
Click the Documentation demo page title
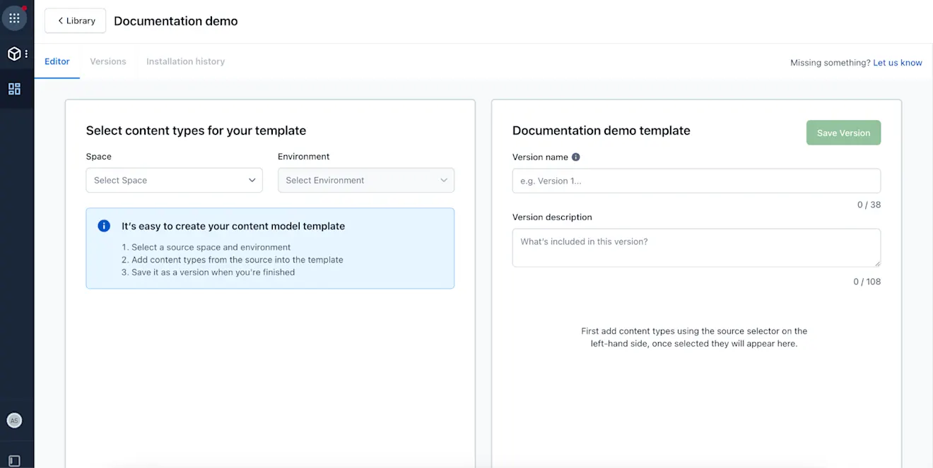coord(176,21)
